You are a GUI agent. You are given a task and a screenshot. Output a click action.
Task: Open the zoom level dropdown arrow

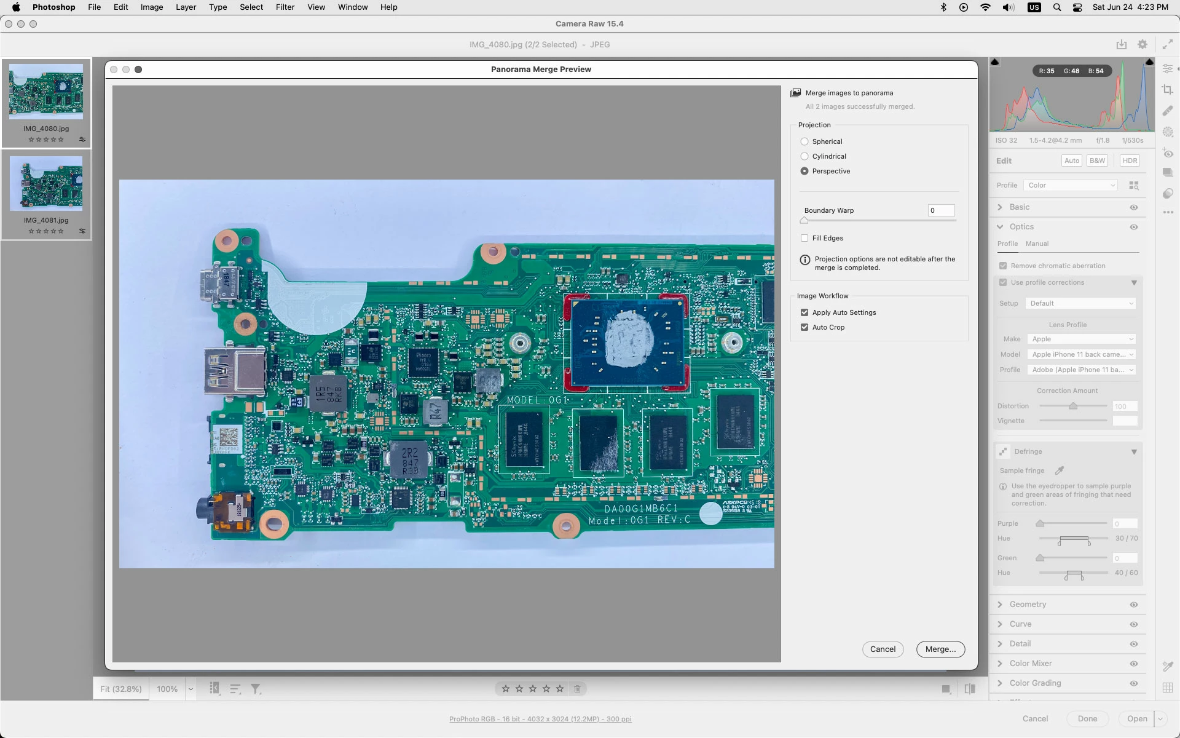pos(191,689)
